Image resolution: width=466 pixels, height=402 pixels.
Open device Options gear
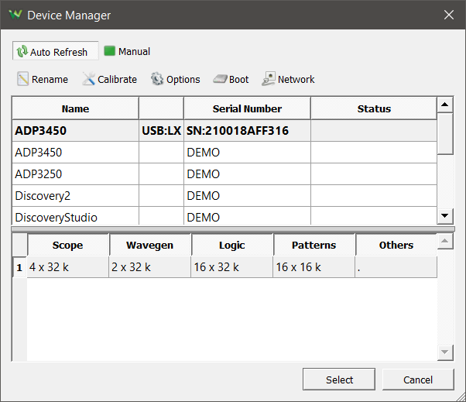tap(175, 79)
